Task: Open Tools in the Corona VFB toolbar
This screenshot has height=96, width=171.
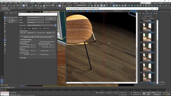Action: click(x=102, y=11)
